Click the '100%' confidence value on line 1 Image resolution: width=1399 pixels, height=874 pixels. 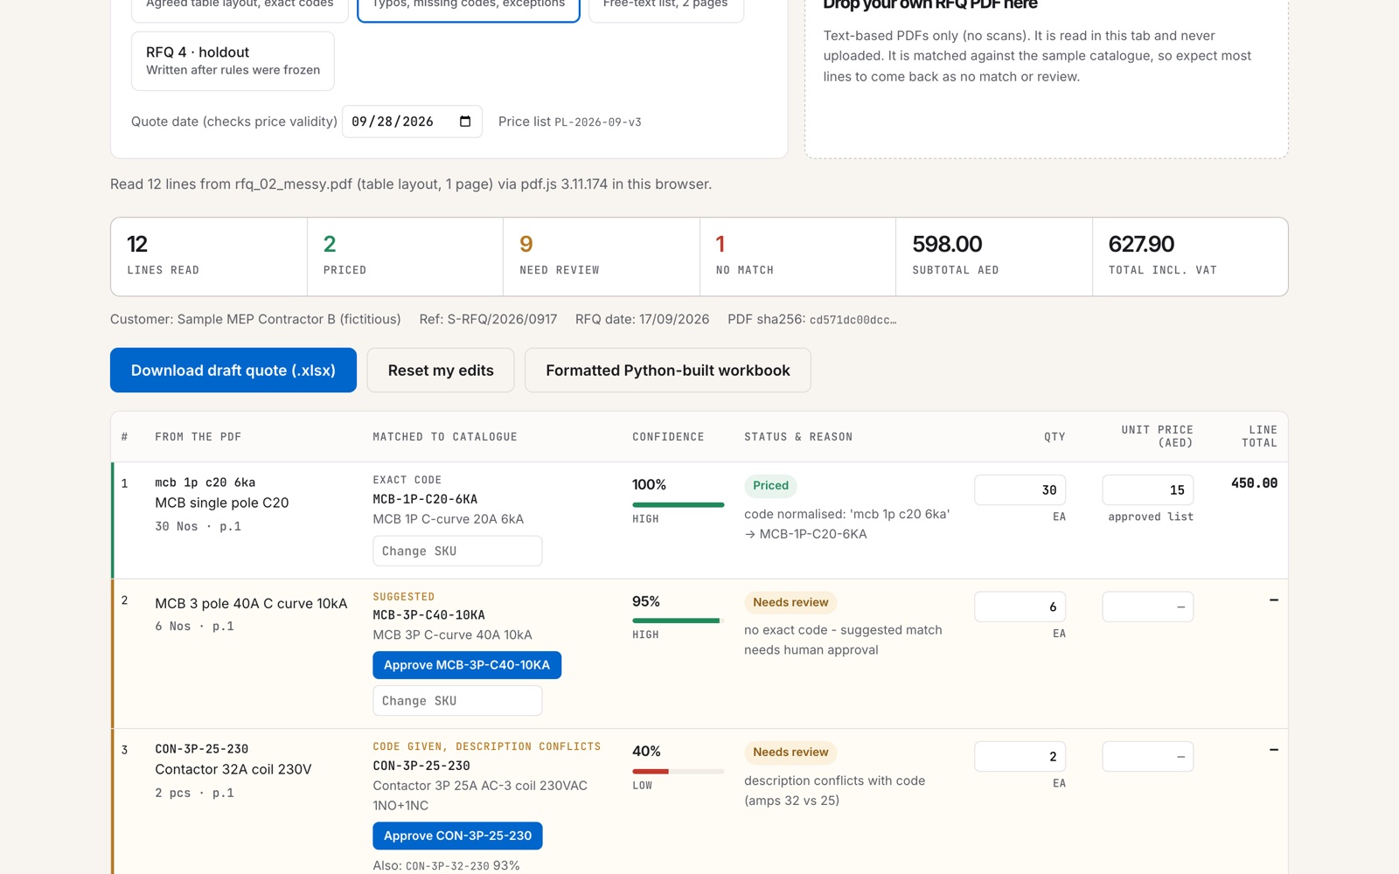[649, 485]
